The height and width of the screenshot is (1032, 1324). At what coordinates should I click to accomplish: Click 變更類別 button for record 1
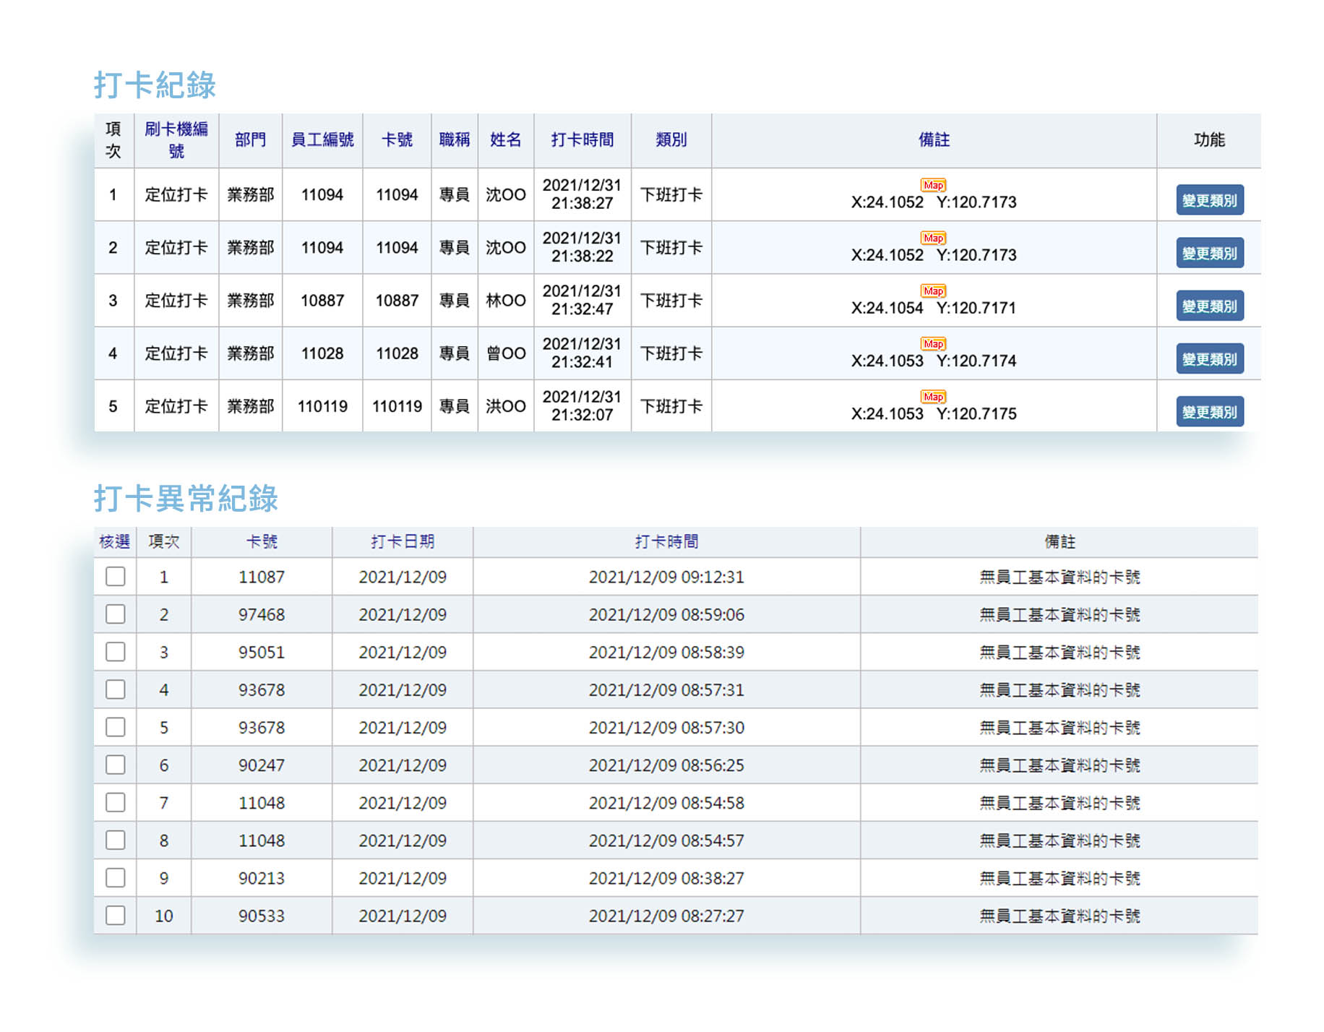[1209, 200]
